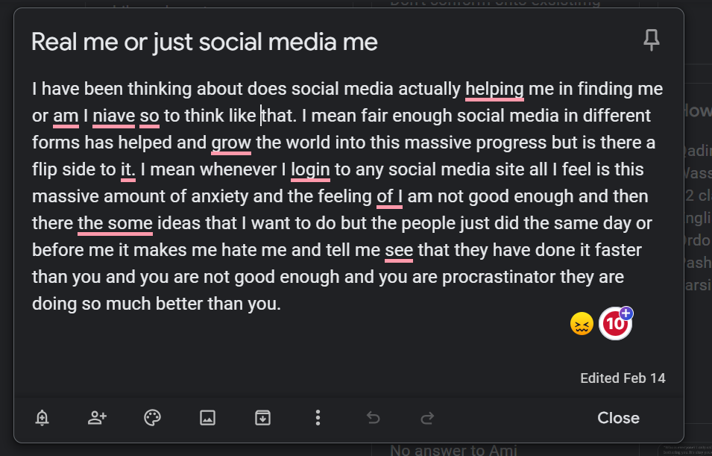Archive this note
The height and width of the screenshot is (456, 712).
(x=263, y=417)
